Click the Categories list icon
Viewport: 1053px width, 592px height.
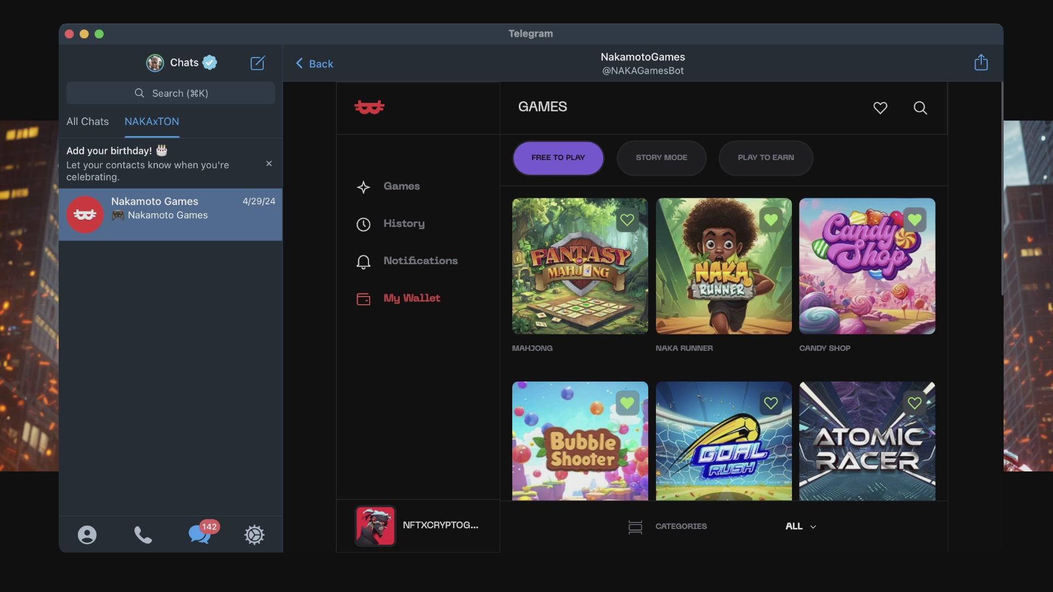(x=635, y=527)
